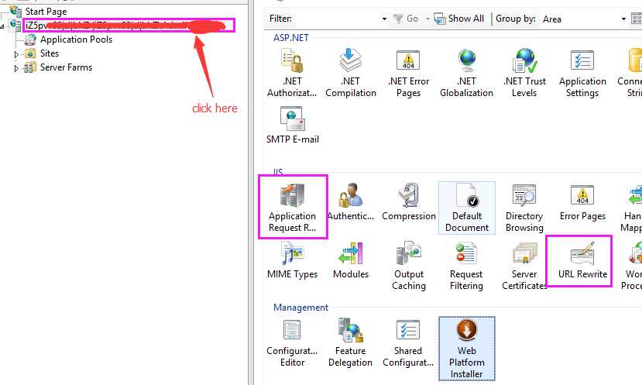
Task: Open Shared Configuration
Action: point(408,343)
